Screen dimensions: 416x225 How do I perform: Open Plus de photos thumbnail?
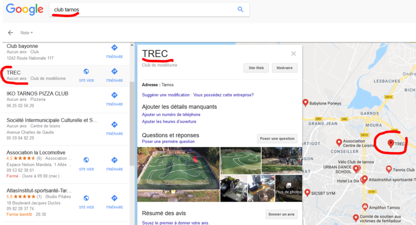(x=289, y=189)
